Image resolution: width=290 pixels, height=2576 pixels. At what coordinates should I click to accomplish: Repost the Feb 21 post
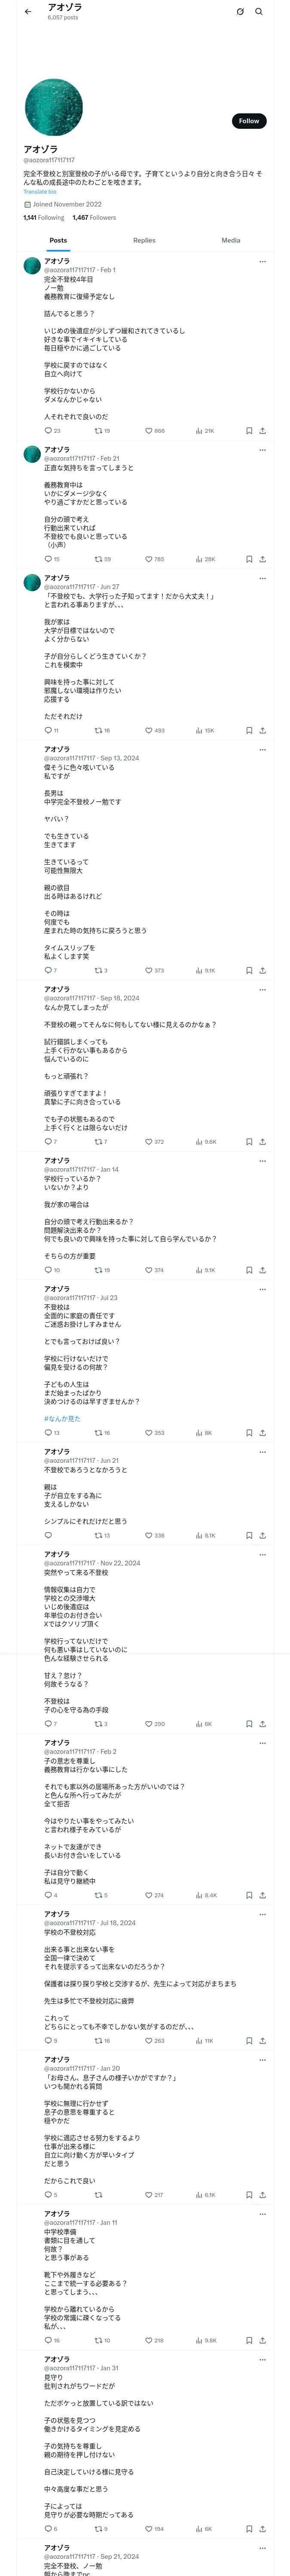coord(98,559)
